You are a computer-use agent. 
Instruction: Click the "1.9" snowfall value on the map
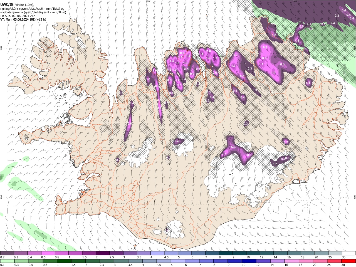pos(215,58)
